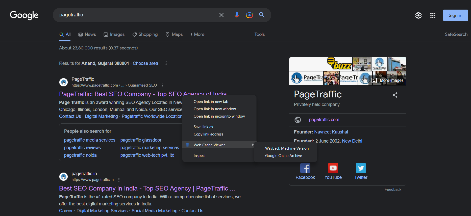The width and height of the screenshot is (471, 216).
Task: Search for pagetraffic reviews
Action: [82, 148]
